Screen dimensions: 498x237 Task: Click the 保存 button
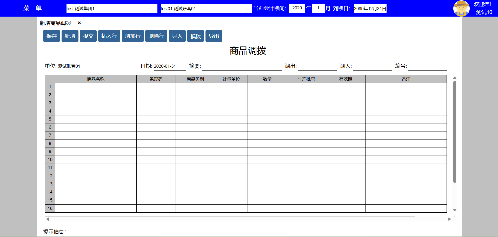(x=51, y=36)
